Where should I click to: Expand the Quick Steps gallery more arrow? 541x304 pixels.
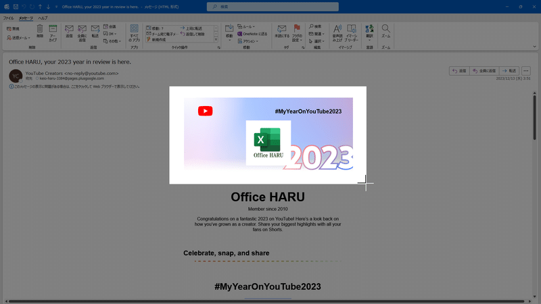[216, 40]
